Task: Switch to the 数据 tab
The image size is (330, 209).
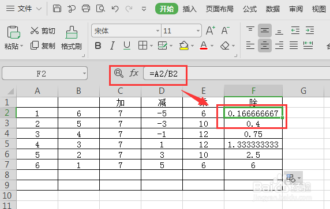Action: click(273, 9)
